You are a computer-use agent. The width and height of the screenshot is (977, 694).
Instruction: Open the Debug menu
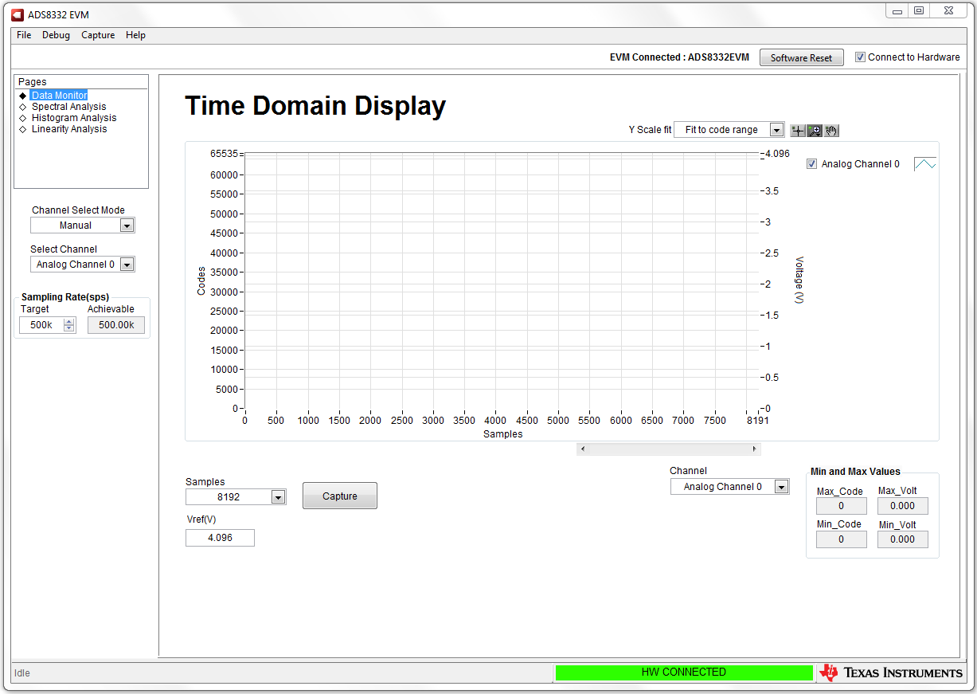56,35
